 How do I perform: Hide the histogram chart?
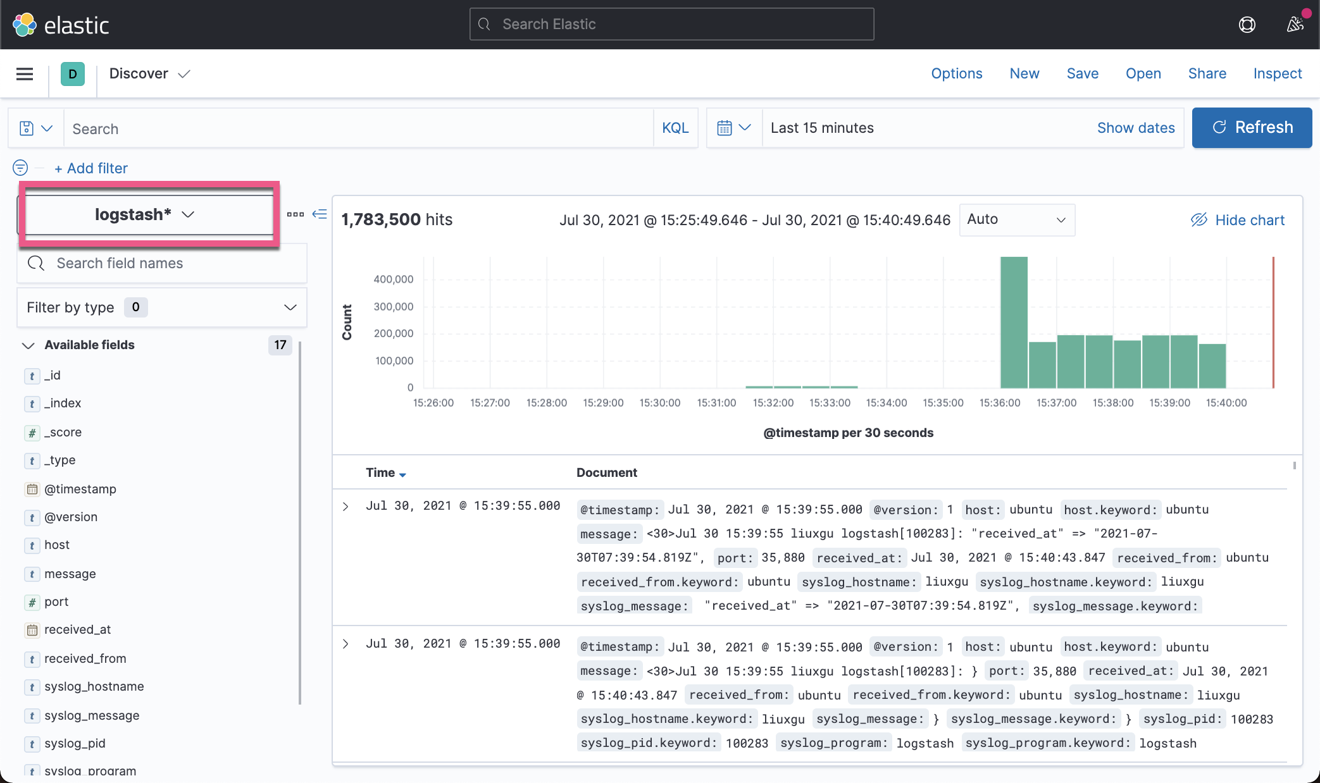[x=1238, y=219]
